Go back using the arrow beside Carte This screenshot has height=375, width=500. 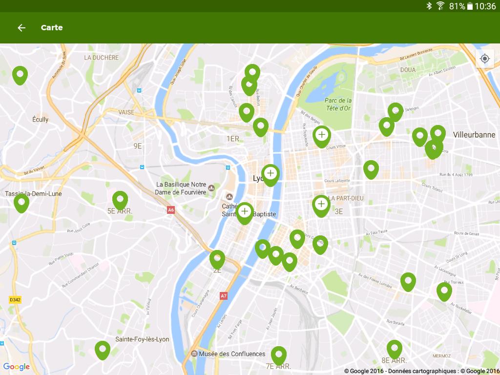coord(21,28)
